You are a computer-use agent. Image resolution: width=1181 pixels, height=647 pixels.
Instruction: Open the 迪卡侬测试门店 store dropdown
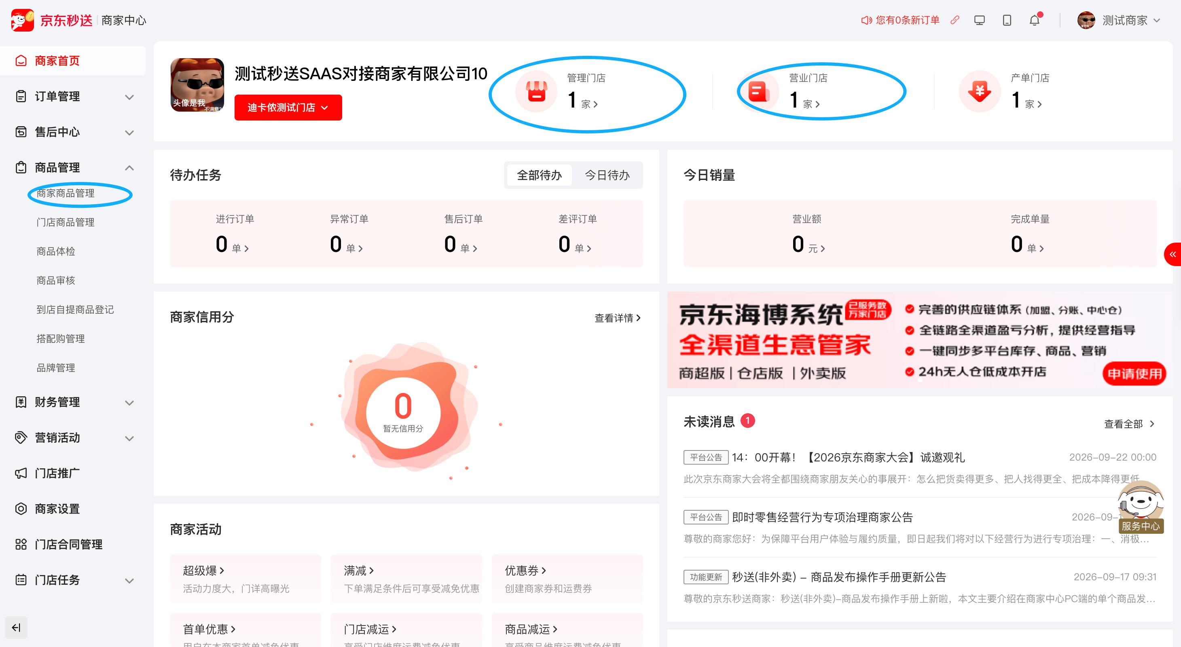pos(288,108)
